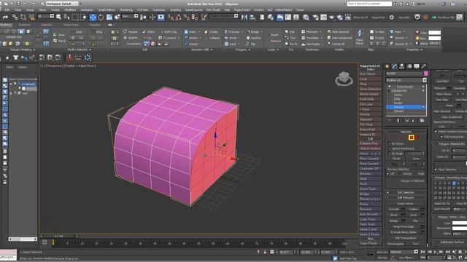
Task: Click the ribbon Illum property swatch
Action: click(434, 39)
